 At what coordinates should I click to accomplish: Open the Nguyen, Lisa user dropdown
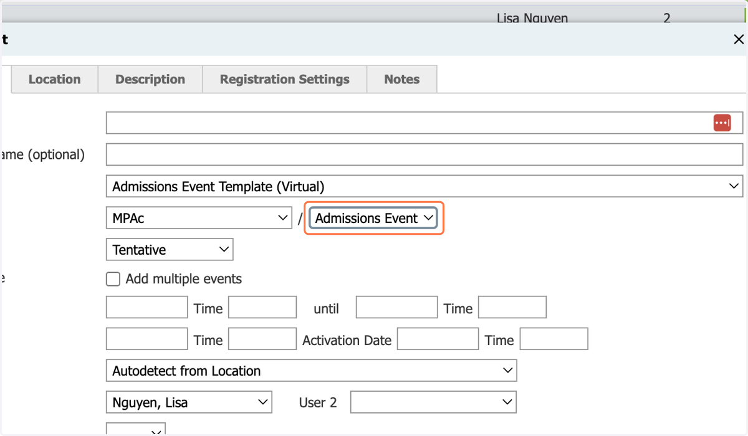[189, 402]
